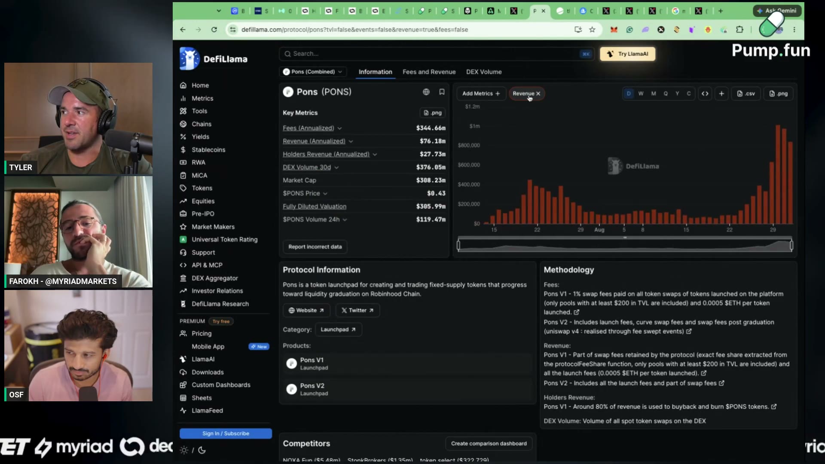This screenshot has height=464, width=825.
Task: Open the embed code icon above chart
Action: pyautogui.click(x=705, y=93)
